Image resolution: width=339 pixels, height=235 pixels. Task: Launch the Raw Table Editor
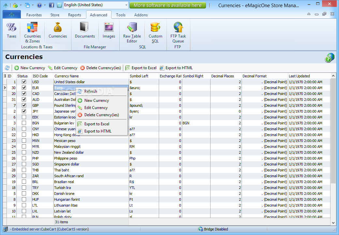[x=132, y=32]
